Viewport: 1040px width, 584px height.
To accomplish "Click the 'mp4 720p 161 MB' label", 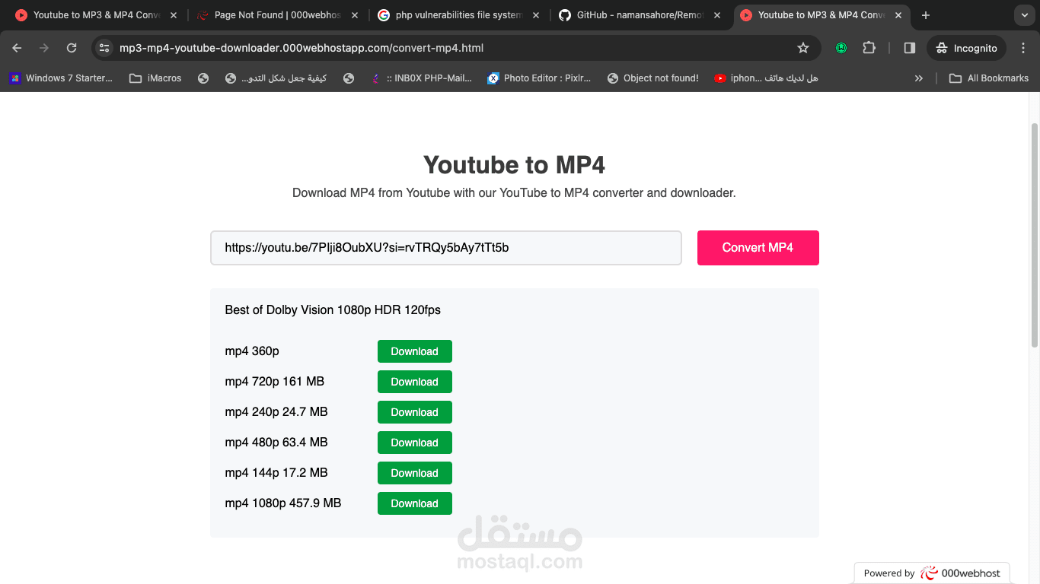I will 275,382.
